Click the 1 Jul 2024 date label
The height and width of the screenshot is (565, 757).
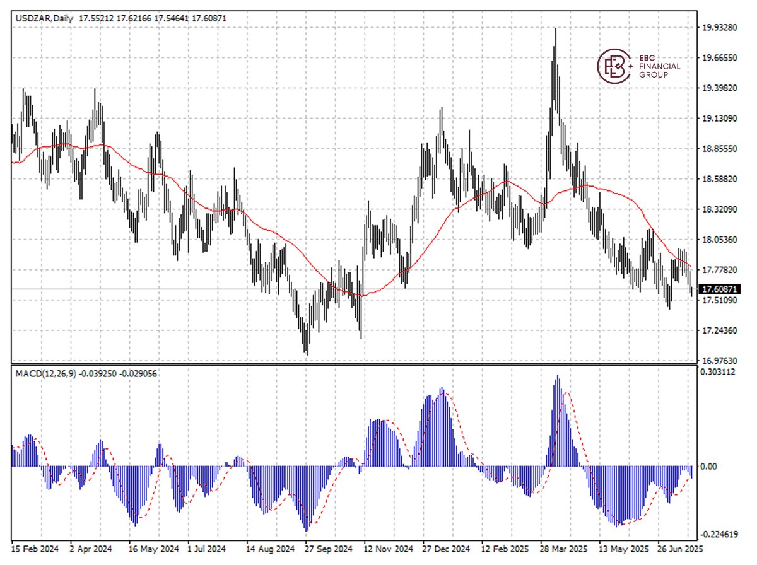tap(208, 549)
